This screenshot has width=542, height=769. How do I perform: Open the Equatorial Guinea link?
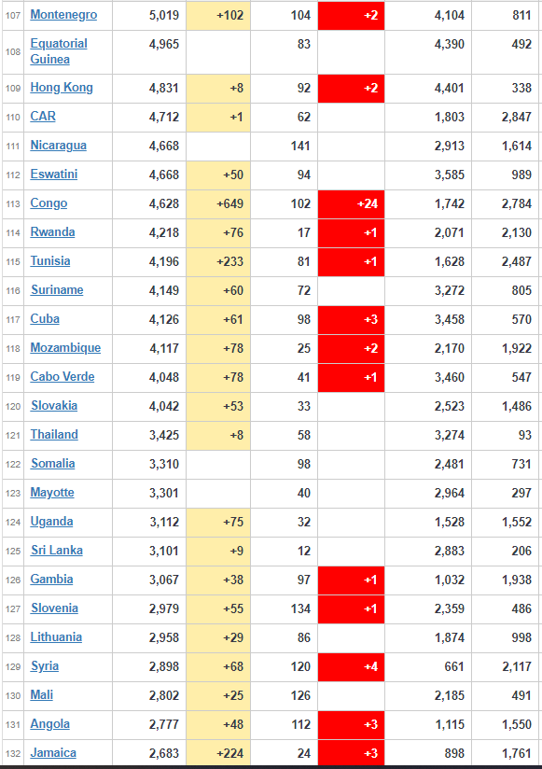(x=59, y=51)
